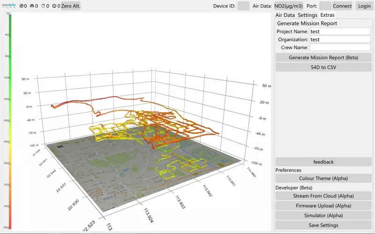375x234 pixels.
Task: Click the signal strength status icon
Action: click(32, 6)
